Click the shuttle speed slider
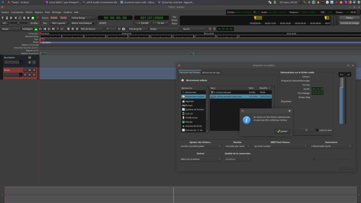 pyautogui.click(x=18, y=23)
